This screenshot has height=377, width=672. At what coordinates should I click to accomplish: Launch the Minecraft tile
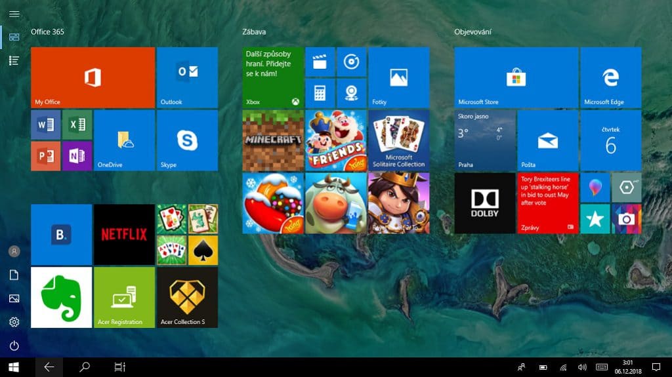[273, 140]
